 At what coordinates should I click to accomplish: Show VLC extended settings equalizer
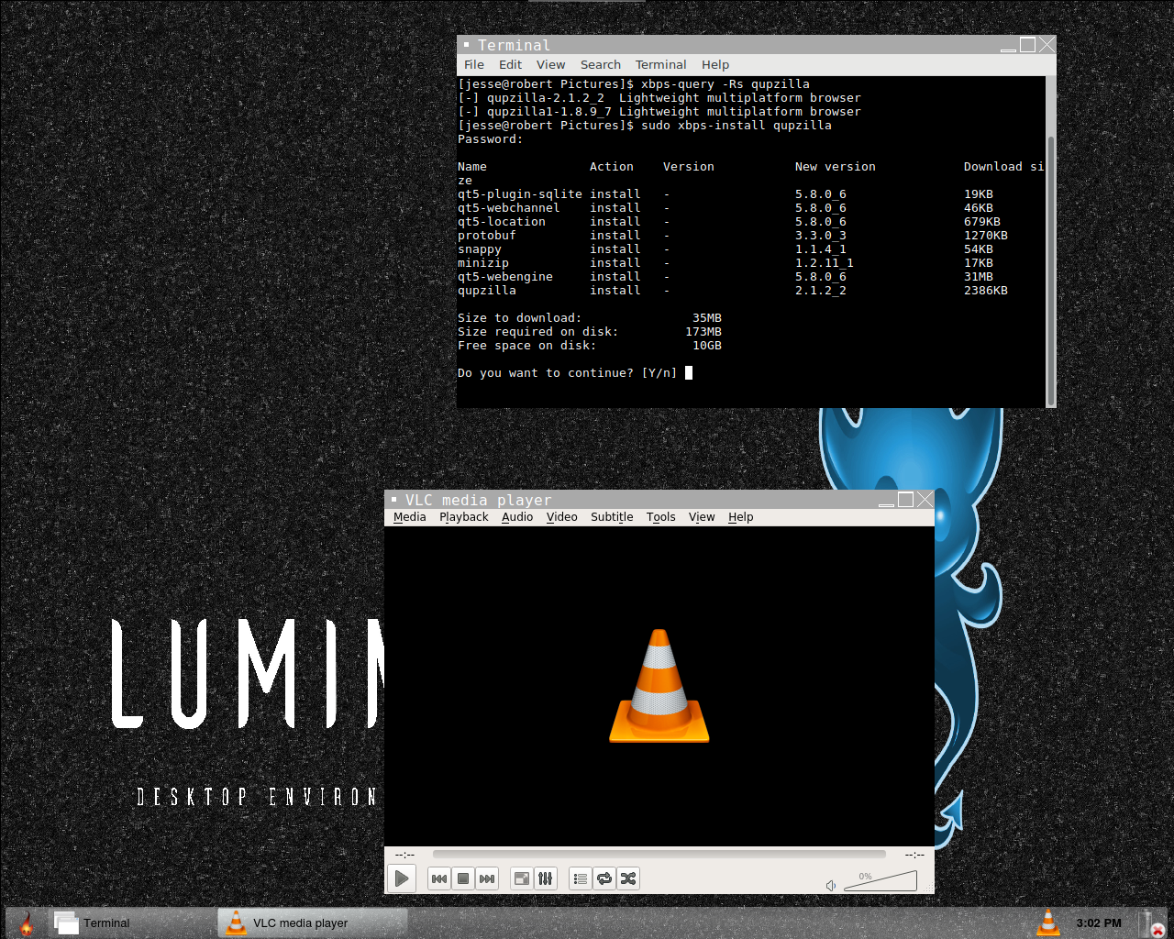(x=546, y=878)
